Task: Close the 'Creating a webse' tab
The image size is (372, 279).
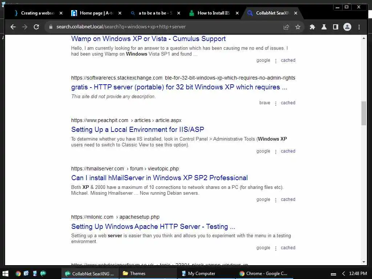Action: click(x=61, y=13)
